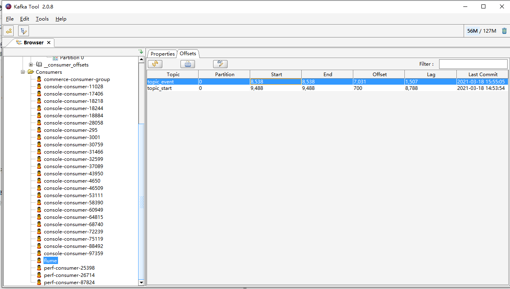Click the Kafka Tool title bar app icon
The width and height of the screenshot is (510, 289).
(x=8, y=6)
